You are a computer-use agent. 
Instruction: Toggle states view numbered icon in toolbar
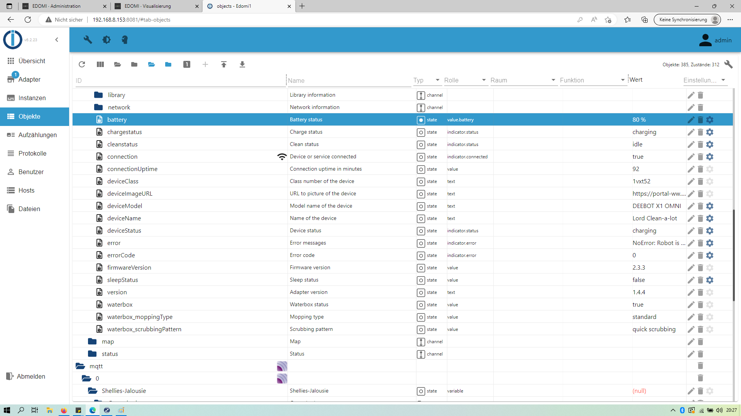click(x=187, y=64)
